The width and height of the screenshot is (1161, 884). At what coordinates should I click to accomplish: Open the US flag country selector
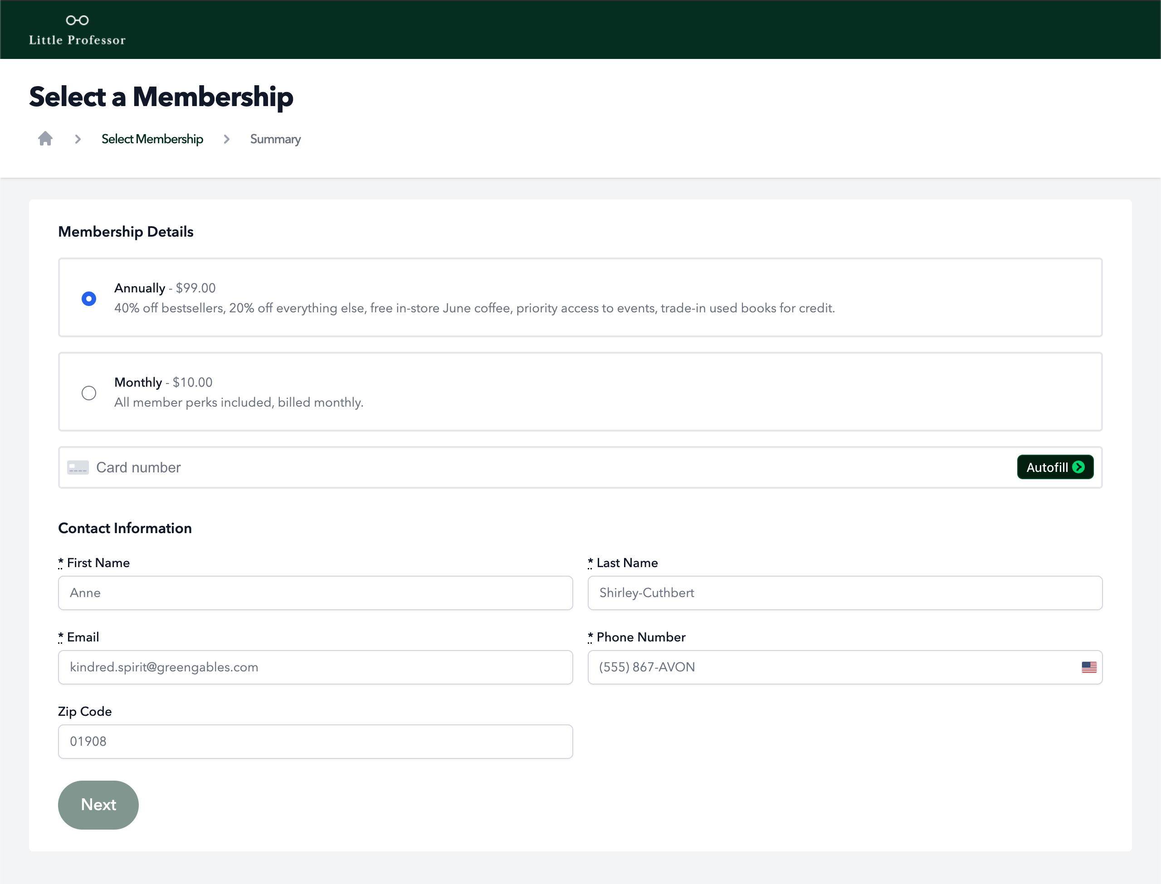1089,667
